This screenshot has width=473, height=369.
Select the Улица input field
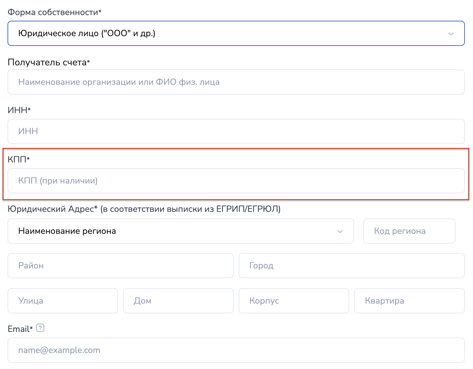63,301
